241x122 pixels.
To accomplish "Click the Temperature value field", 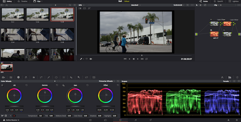I will 41,116.
